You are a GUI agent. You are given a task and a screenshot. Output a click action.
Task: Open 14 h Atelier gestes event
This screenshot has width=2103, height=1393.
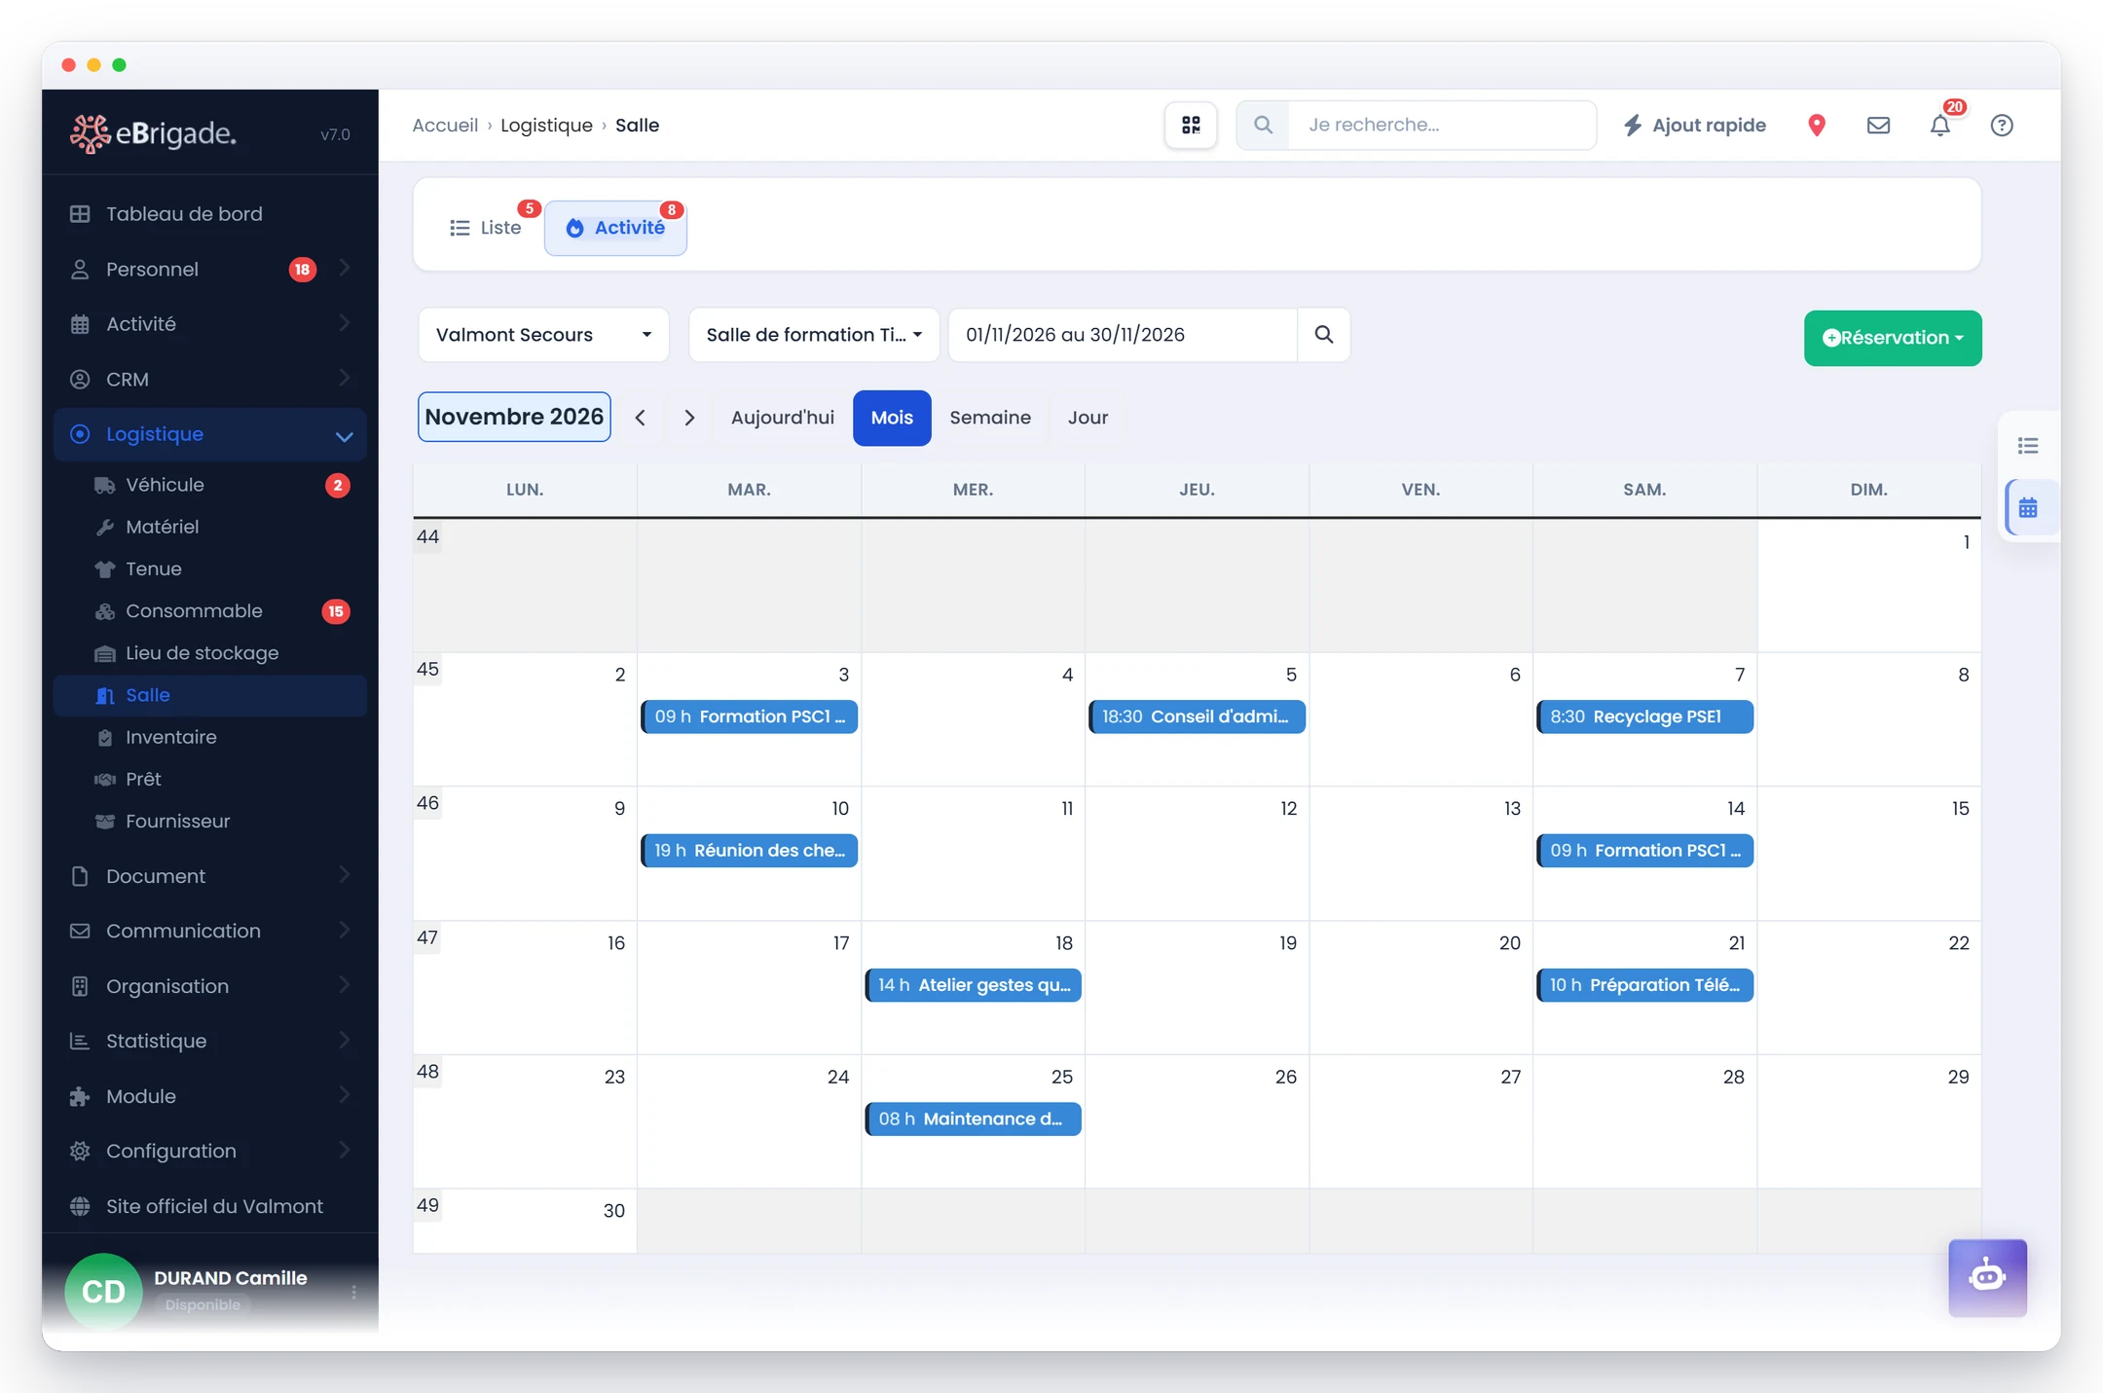click(x=973, y=985)
